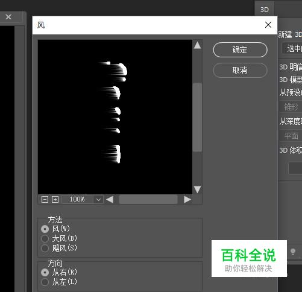Open the 平面 depth map dropdown

point(291,136)
